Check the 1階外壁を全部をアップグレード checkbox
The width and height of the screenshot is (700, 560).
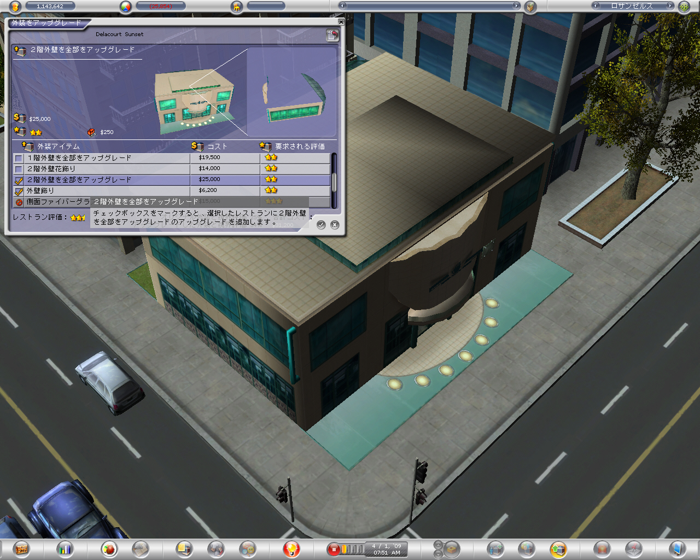pyautogui.click(x=19, y=158)
